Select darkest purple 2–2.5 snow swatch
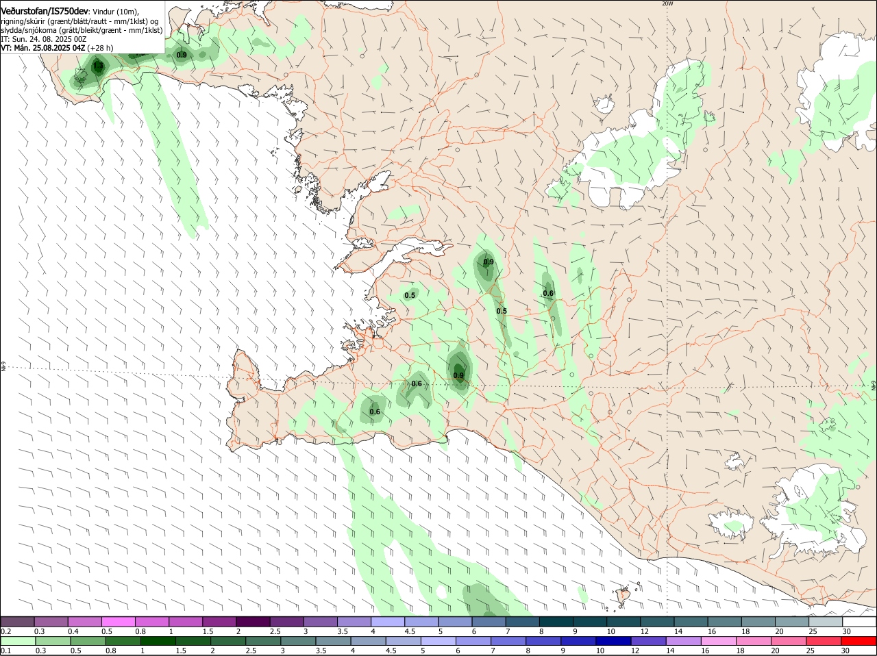The width and height of the screenshot is (877, 656). (x=252, y=622)
